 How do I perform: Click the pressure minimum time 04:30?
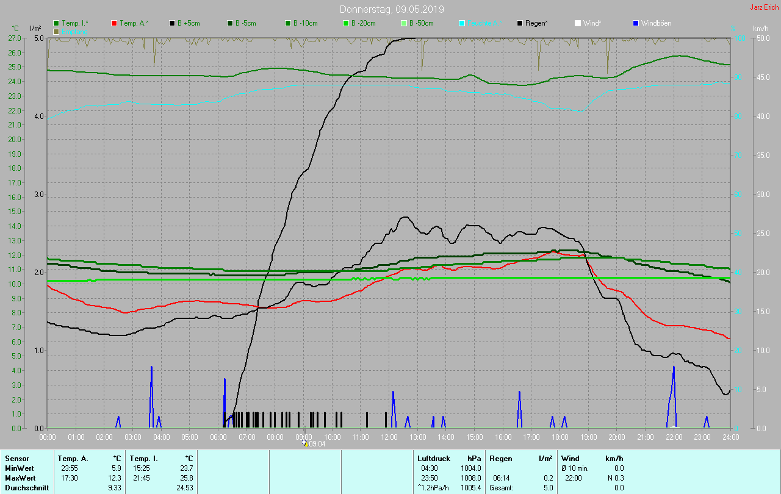click(430, 468)
